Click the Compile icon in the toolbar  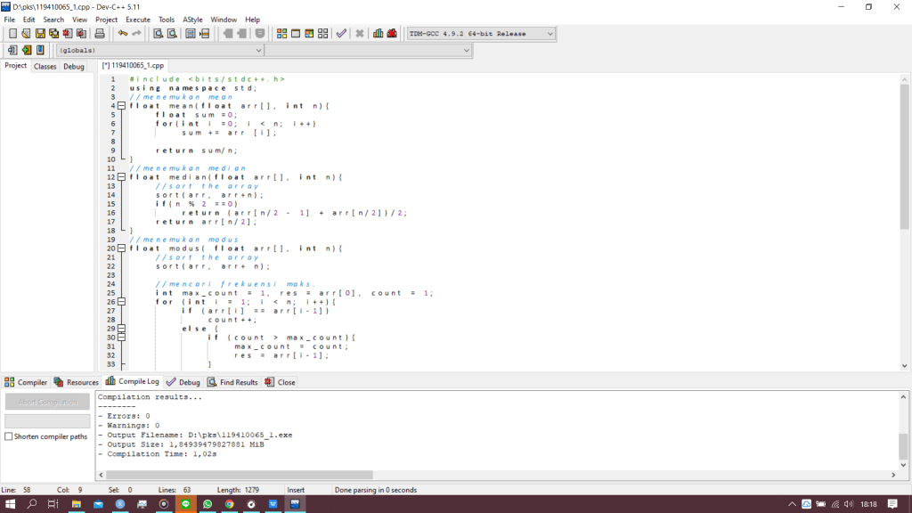281,34
